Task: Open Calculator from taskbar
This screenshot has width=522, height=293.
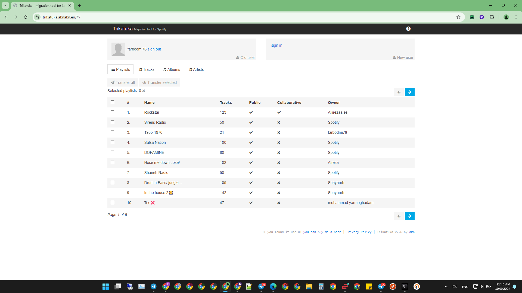Action: (321, 286)
